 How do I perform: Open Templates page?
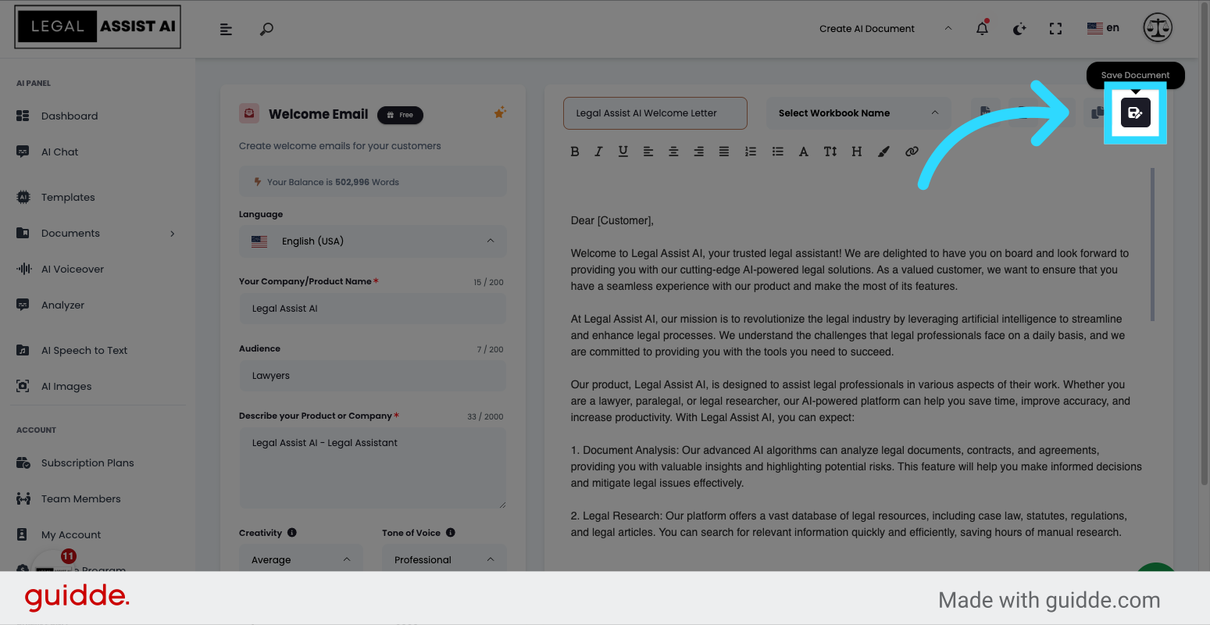pyautogui.click(x=68, y=198)
